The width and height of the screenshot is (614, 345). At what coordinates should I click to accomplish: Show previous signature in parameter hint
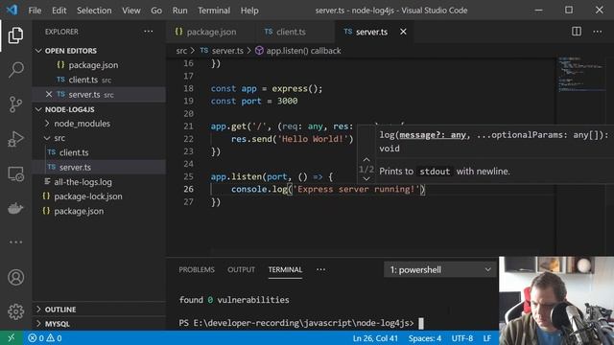(366, 160)
